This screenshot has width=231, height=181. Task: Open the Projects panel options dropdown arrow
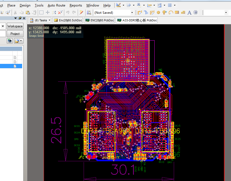point(15,18)
